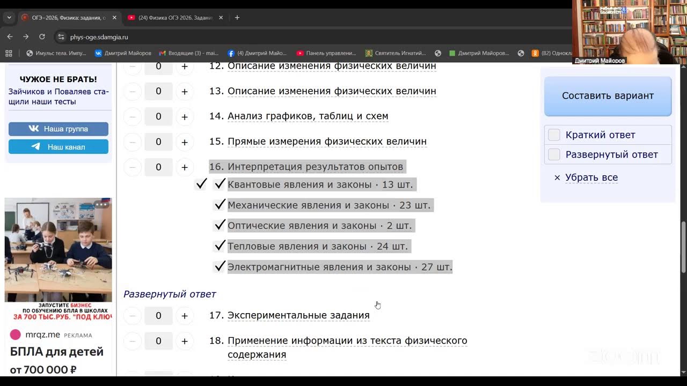
Task: Go forward in browser history
Action: [26, 37]
